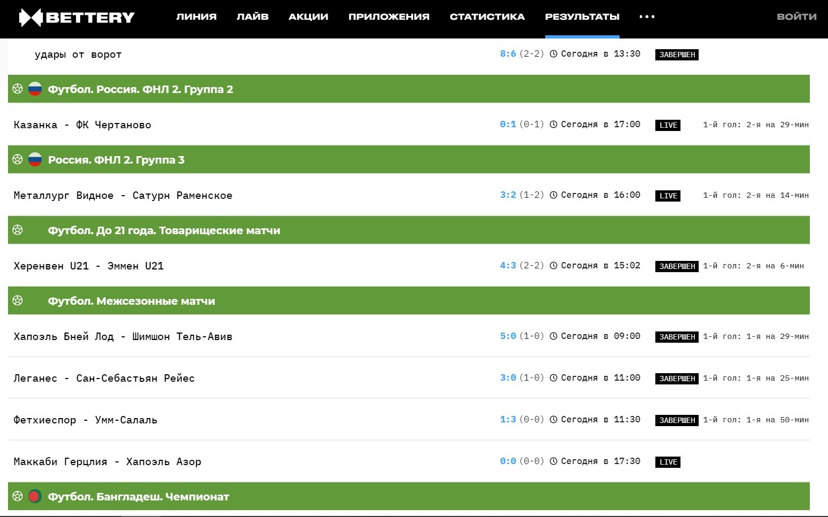Image resolution: width=828 pixels, height=517 pixels.
Task: Click soccer ball icon for ФНЛ 2. Группа 3
Action: (x=18, y=159)
